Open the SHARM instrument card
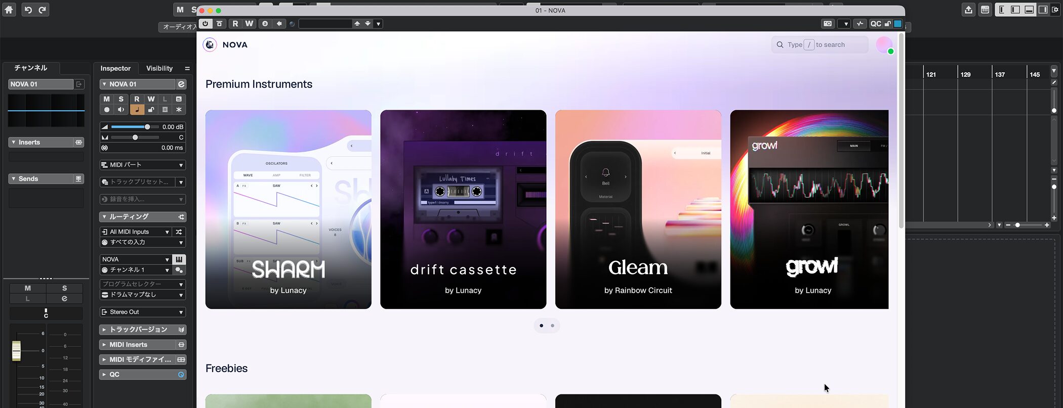1063x408 pixels. [289, 209]
